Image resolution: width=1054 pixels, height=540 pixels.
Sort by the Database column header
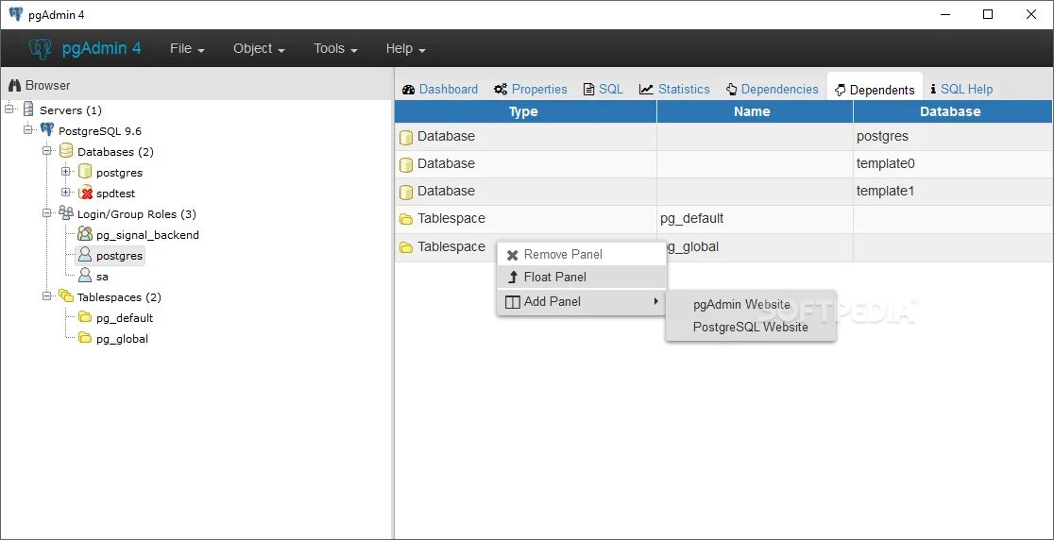953,111
